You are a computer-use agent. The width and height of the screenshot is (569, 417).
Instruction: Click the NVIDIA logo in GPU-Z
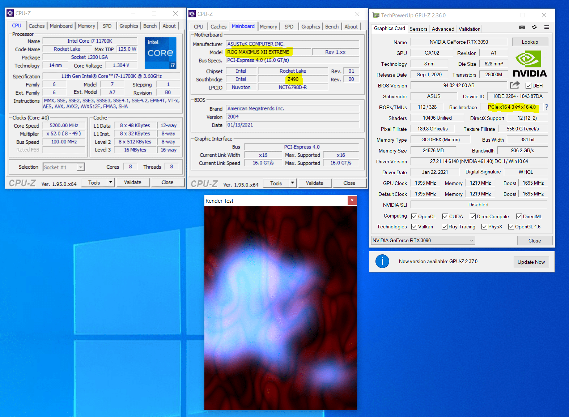530,64
